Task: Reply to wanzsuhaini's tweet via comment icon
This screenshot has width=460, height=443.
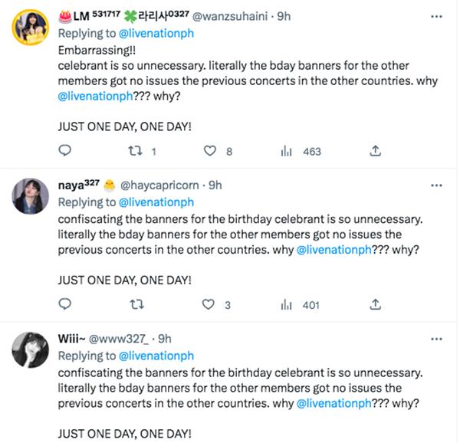Action: [x=65, y=151]
